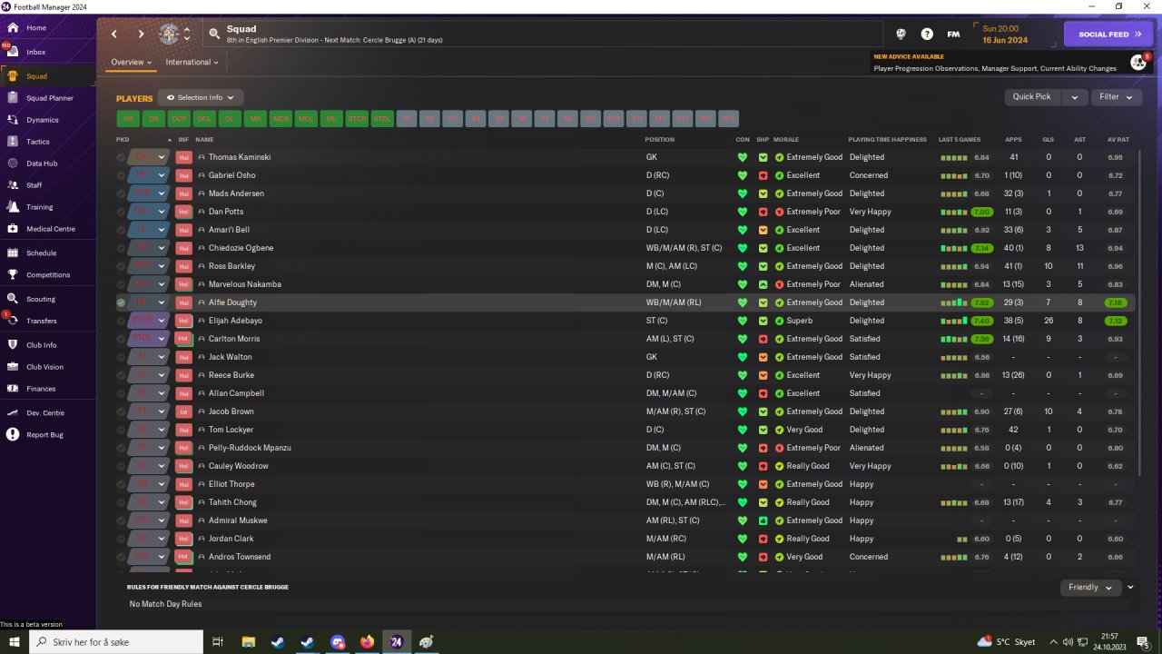Open the help question mark icon

[927, 35]
